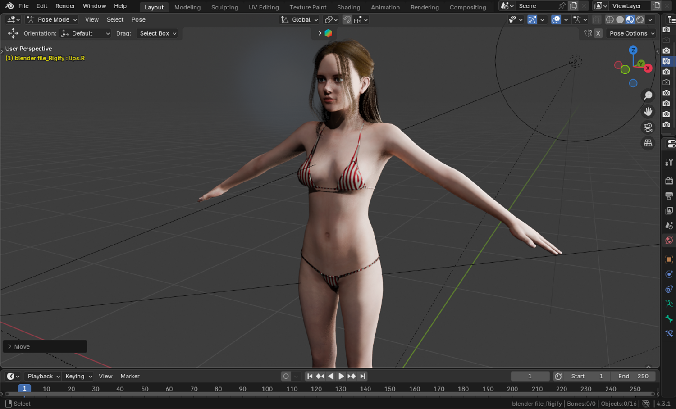The image size is (676, 409).
Task: Click the blue Z axis on the navigation gizmo
Action: [633, 50]
